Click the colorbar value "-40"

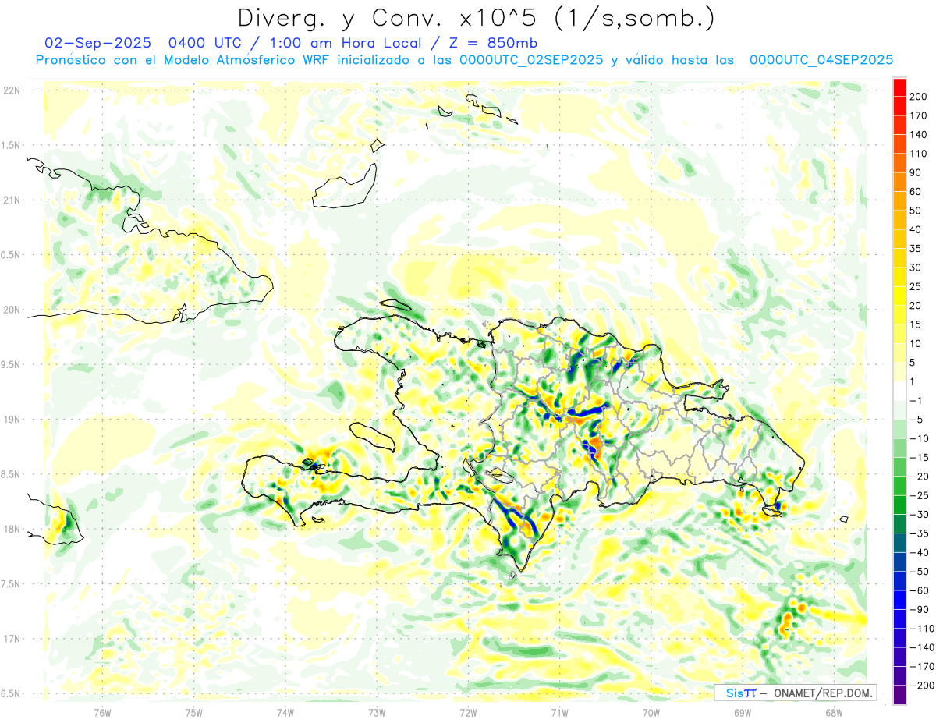pos(920,552)
